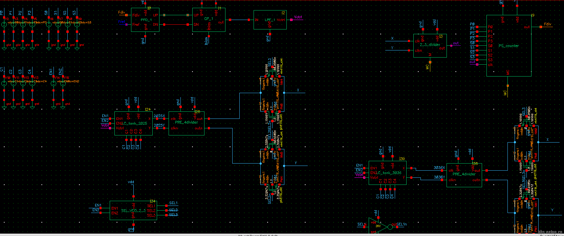Select voltage source V6 under S0
The height and width of the screenshot is (236, 564).
click(x=49, y=24)
